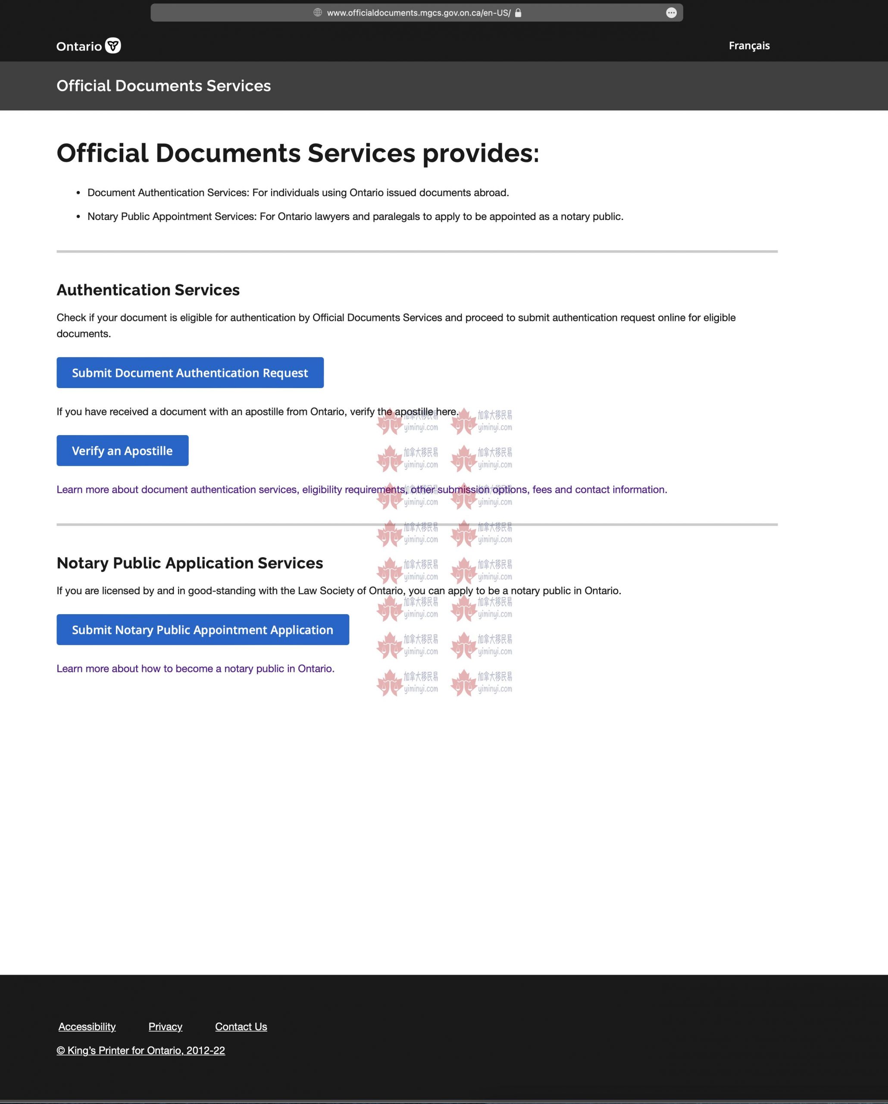Open the ellipsis menu in address bar
The image size is (888, 1104).
pyautogui.click(x=671, y=13)
